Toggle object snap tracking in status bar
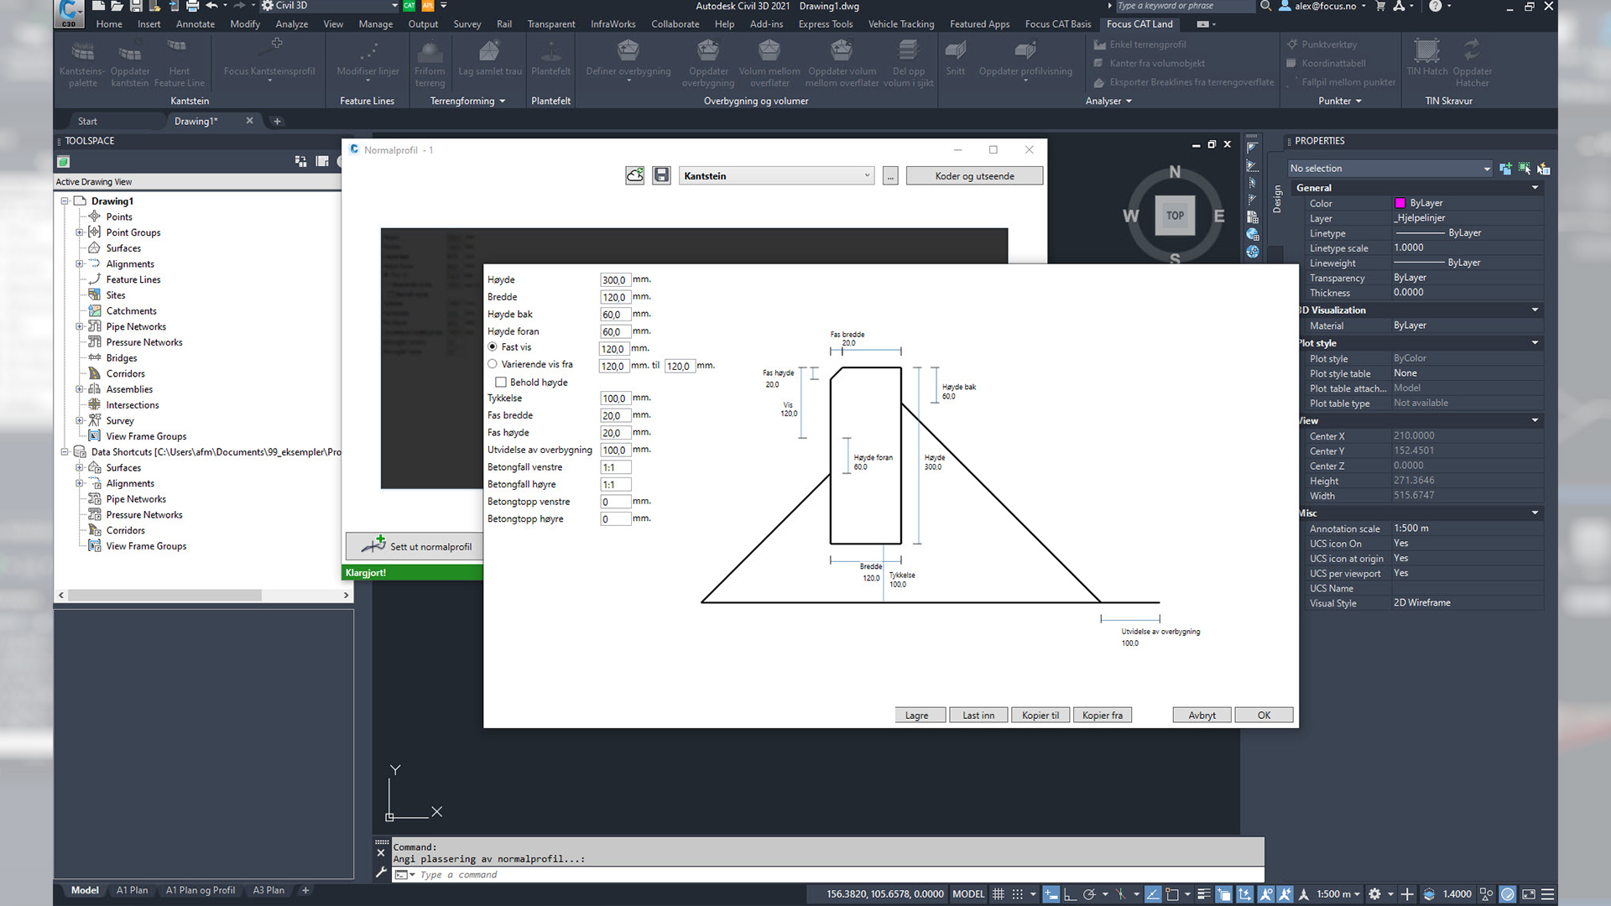The height and width of the screenshot is (906, 1611). [1153, 894]
